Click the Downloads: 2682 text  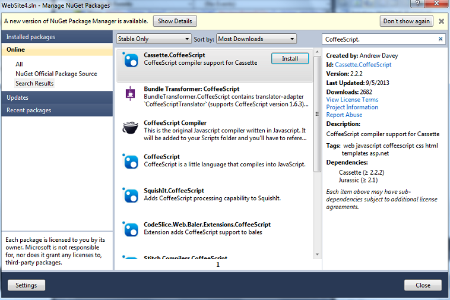point(349,92)
